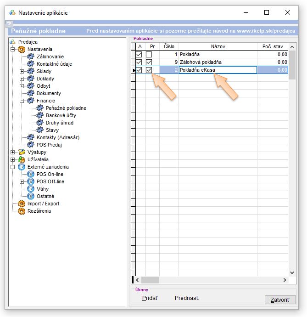Click the Peňažné pokladne gear icon

pos(40,108)
